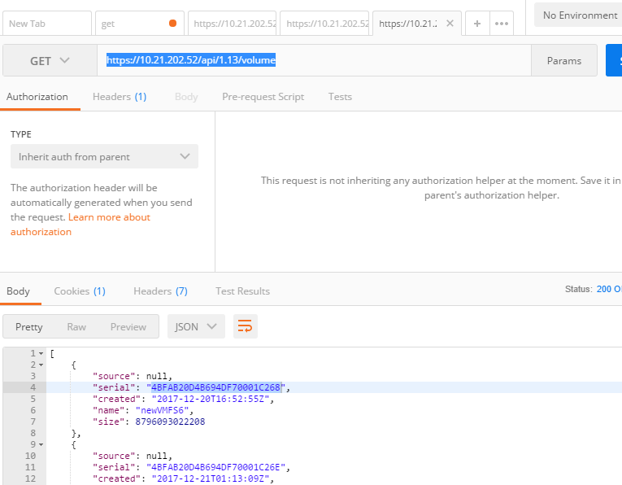Collapse the object at line 9
This screenshot has height=485, width=622.
click(x=41, y=444)
